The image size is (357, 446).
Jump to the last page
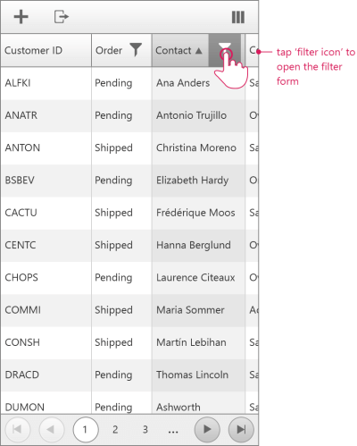click(241, 430)
